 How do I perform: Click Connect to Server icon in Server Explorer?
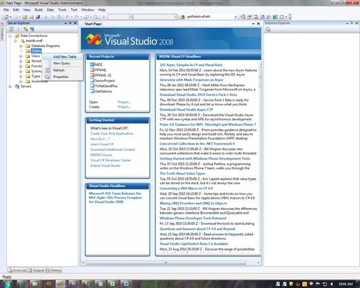pyautogui.click(x=32, y=29)
